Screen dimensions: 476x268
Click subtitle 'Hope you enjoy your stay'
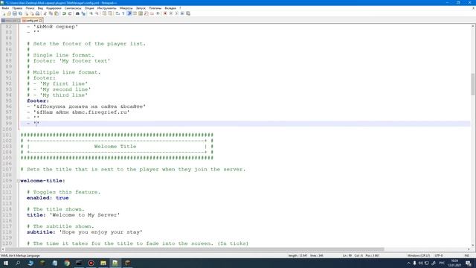[101, 232]
